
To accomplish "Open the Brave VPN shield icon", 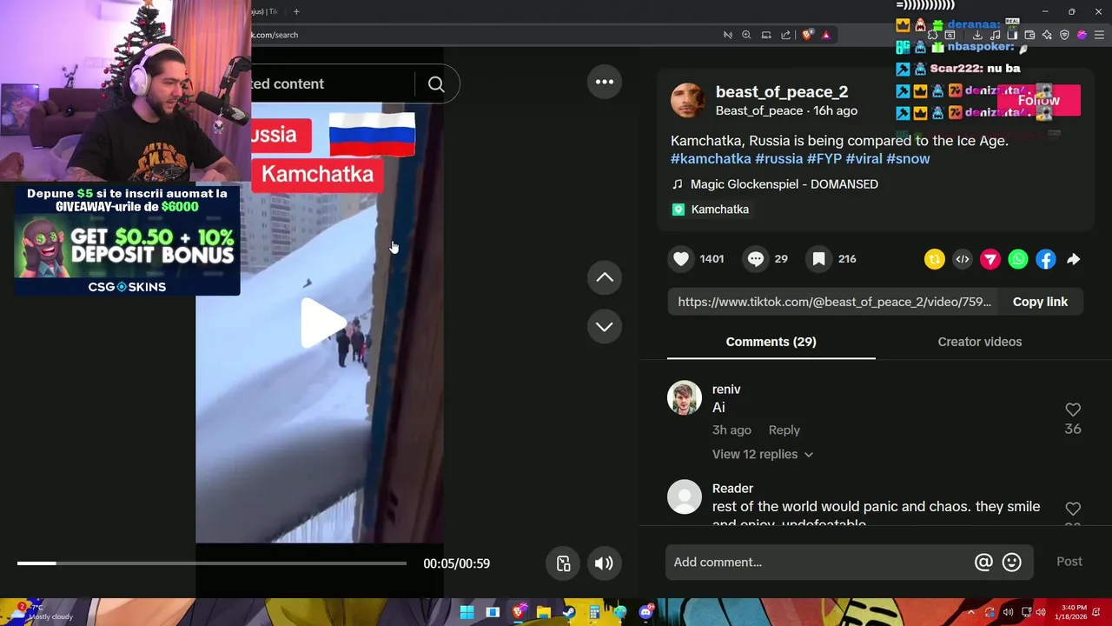I will 1064,35.
